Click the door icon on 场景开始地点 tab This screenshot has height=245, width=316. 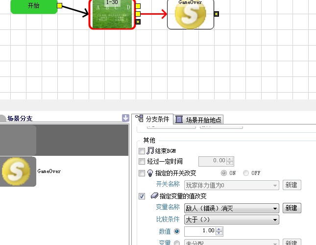coord(179,120)
